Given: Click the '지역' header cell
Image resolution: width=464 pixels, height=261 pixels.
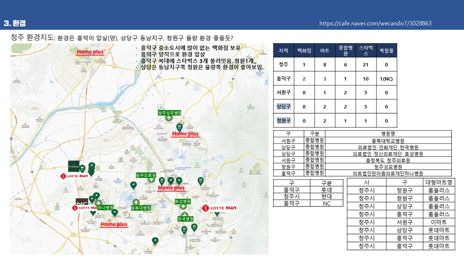Looking at the screenshot, I should (x=284, y=50).
